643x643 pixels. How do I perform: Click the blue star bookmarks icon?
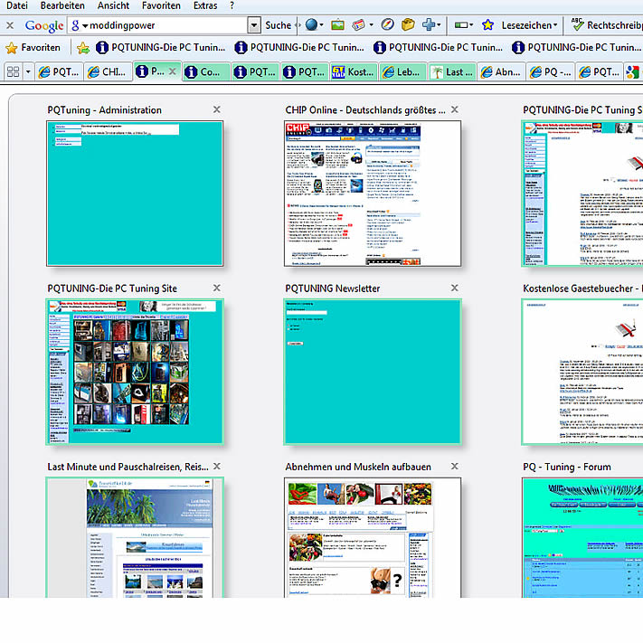tap(487, 25)
